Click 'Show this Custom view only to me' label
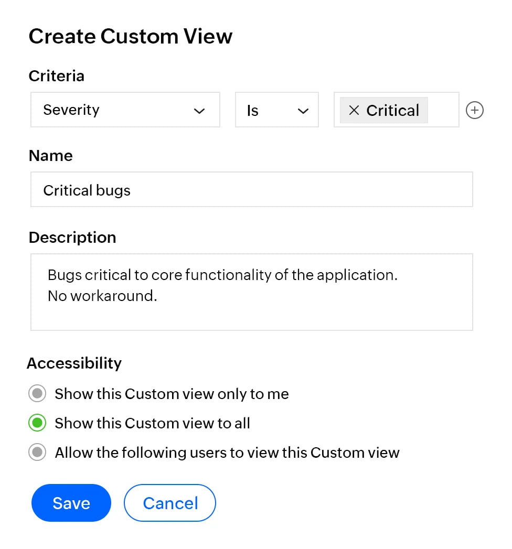Image resolution: width=512 pixels, height=549 pixels. point(172,393)
